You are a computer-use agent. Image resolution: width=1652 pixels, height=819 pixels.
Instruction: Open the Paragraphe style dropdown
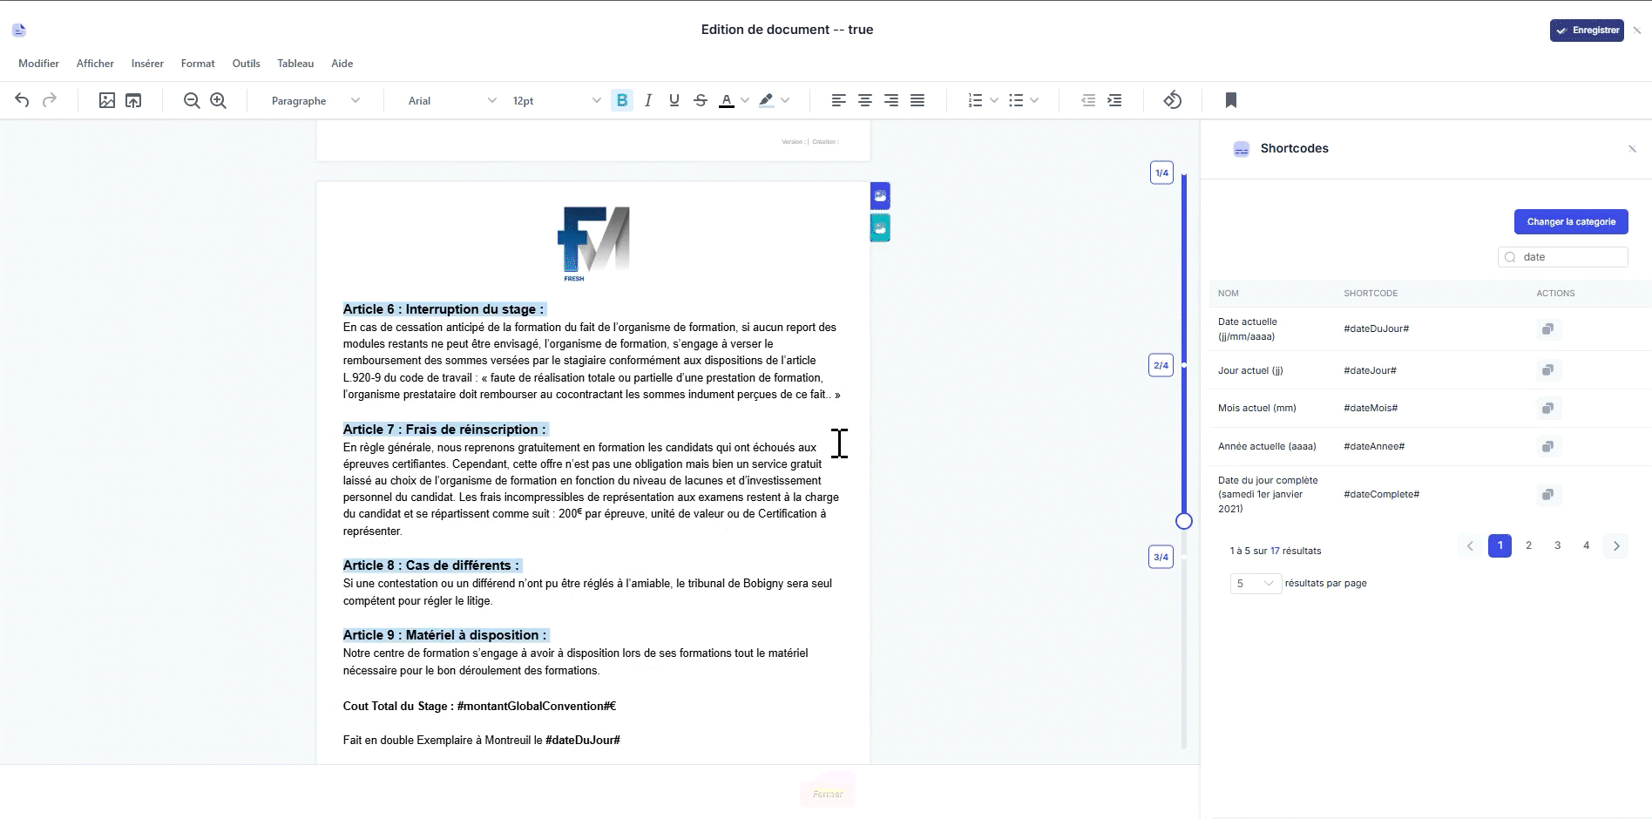click(x=315, y=100)
